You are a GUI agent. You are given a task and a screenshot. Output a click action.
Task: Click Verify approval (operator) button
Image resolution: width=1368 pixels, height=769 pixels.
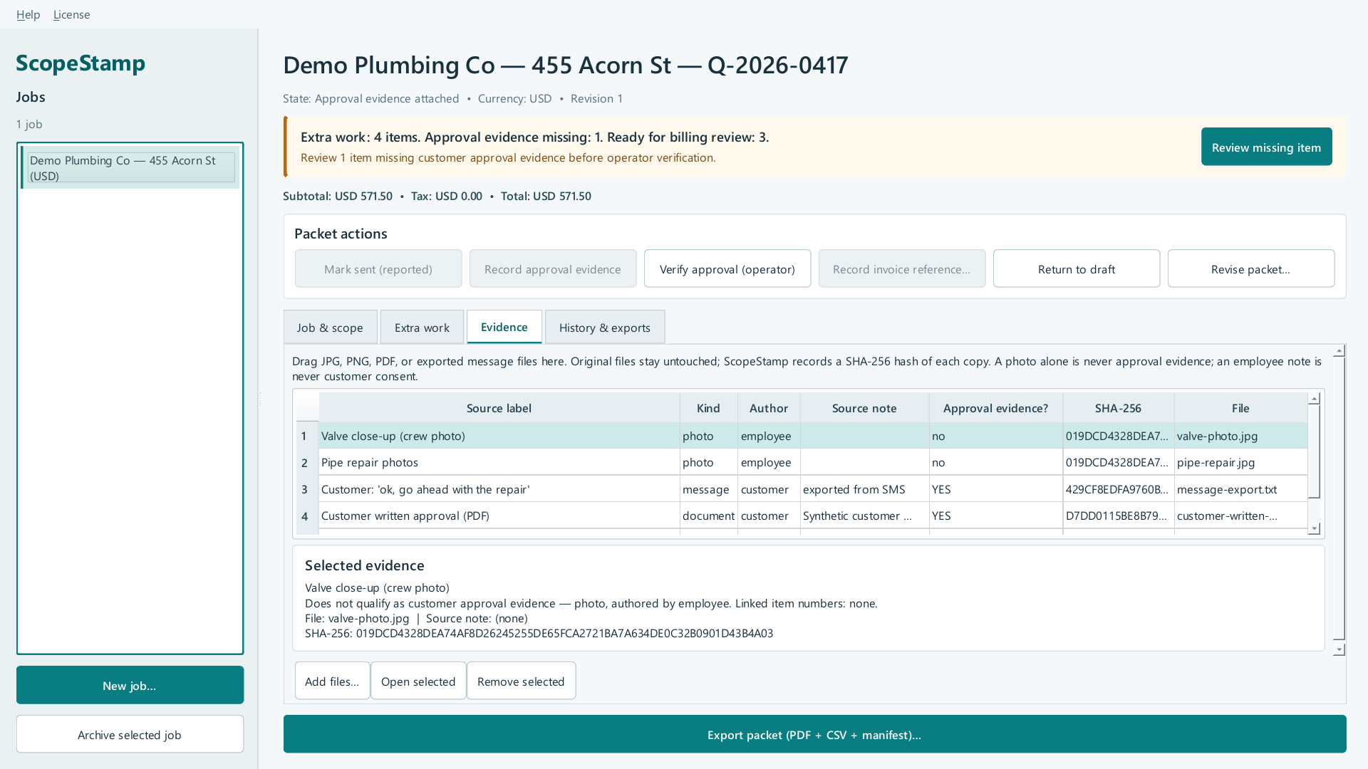click(727, 268)
